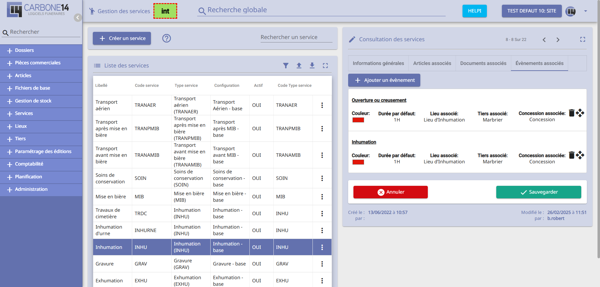Click Créer un service button
Image resolution: width=600 pixels, height=287 pixels.
tap(122, 38)
